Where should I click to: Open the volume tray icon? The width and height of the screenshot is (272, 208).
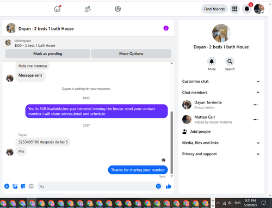[230, 203]
